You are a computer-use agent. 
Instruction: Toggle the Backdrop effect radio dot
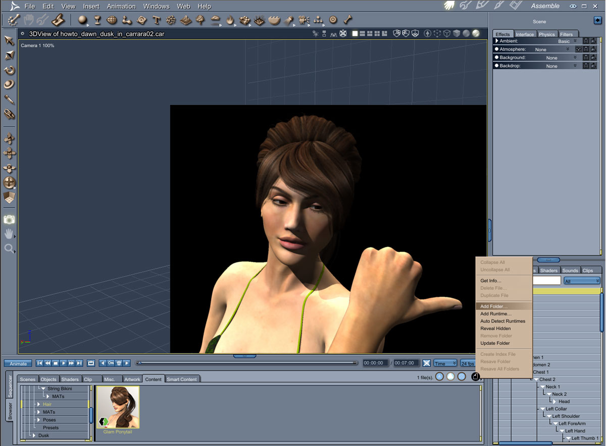tap(497, 66)
